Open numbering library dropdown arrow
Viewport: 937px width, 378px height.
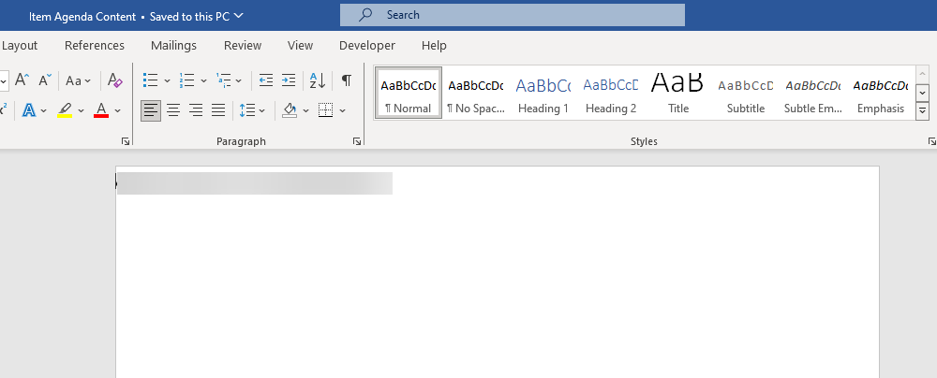click(203, 80)
